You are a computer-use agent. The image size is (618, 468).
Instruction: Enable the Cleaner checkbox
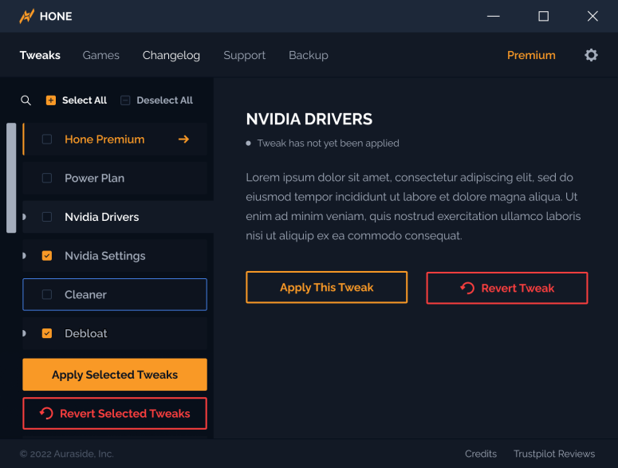pyautogui.click(x=47, y=294)
